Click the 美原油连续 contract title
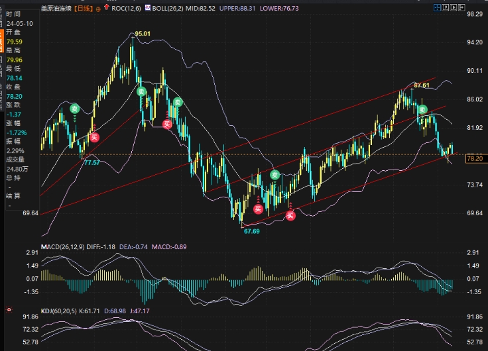Viewport: 488px width, 351px height. point(56,9)
